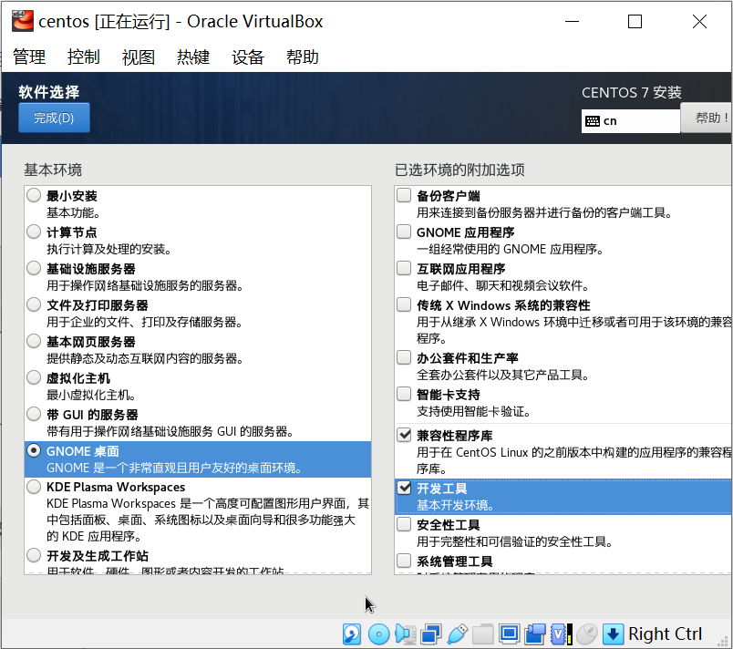Tick the GNOME 应用程序 checkbox
The image size is (733, 649).
coord(404,232)
